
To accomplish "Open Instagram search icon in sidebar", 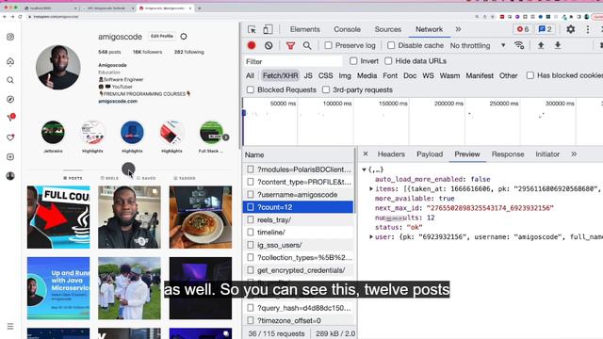I will coord(10,80).
